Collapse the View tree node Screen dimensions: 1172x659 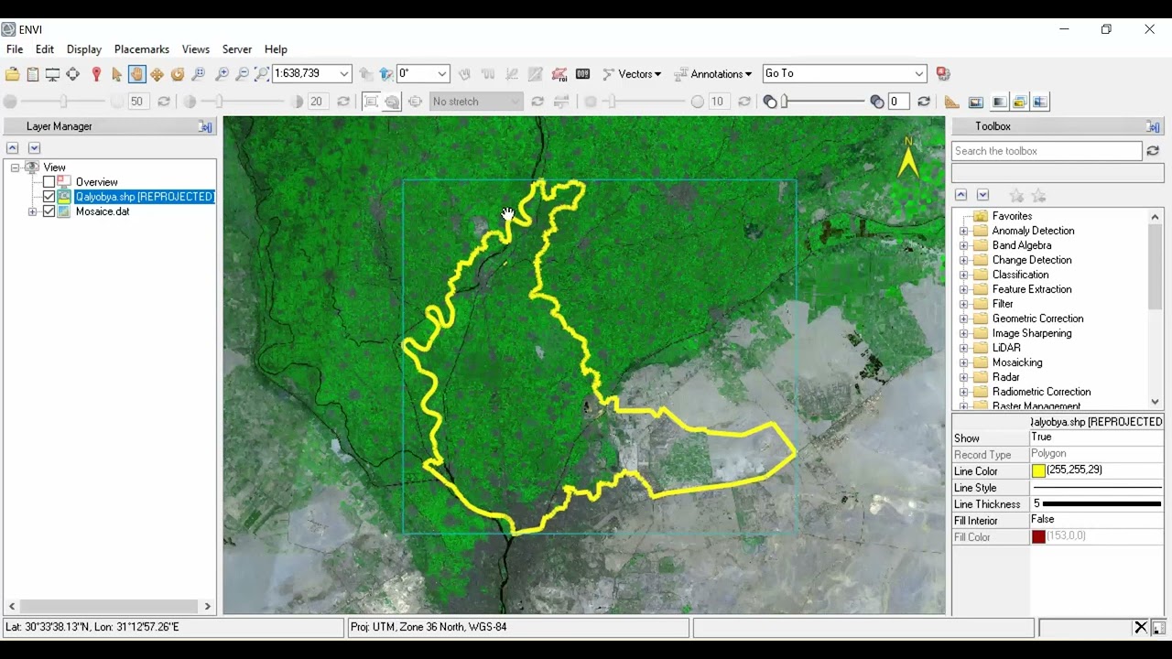tap(15, 167)
